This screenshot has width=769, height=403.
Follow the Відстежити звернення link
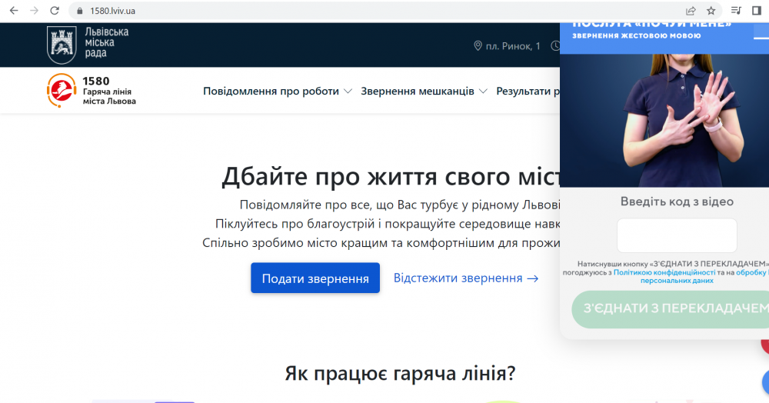pos(466,278)
